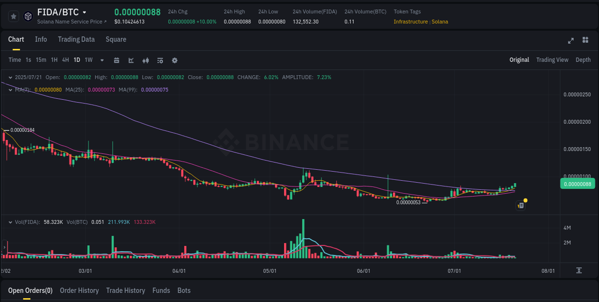This screenshot has width=599, height=302.
Task: Expand the chart to fullscreen
Action: tap(570, 41)
